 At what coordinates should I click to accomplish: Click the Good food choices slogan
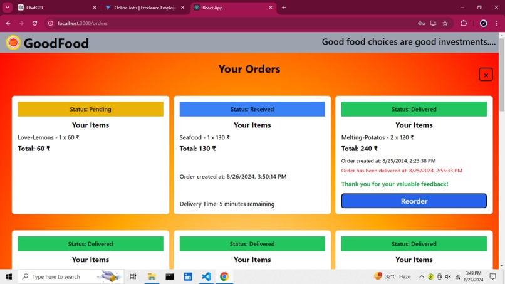[409, 42]
